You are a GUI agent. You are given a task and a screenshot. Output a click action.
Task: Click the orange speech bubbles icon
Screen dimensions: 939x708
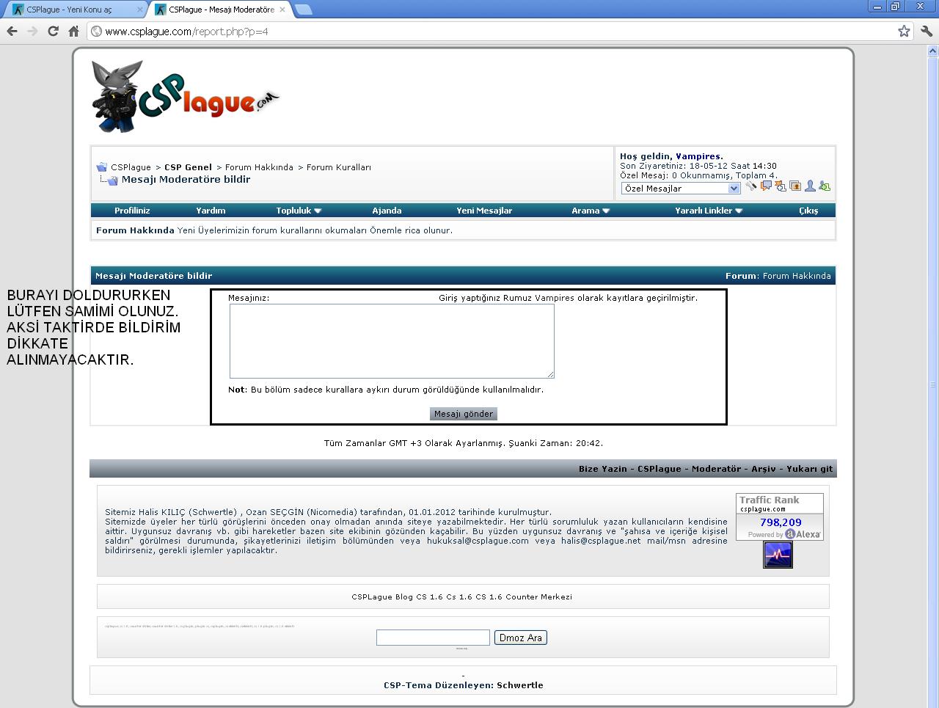(x=765, y=186)
